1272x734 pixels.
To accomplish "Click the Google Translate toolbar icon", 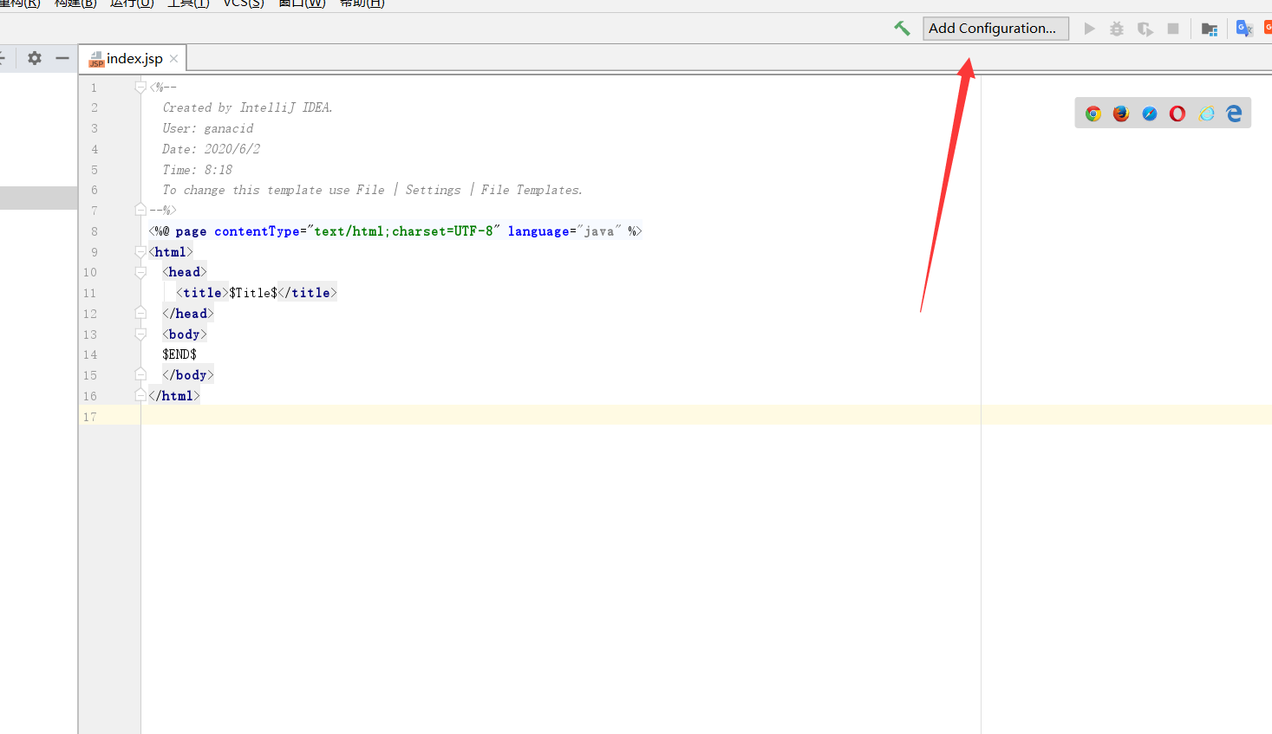I will (x=1244, y=29).
